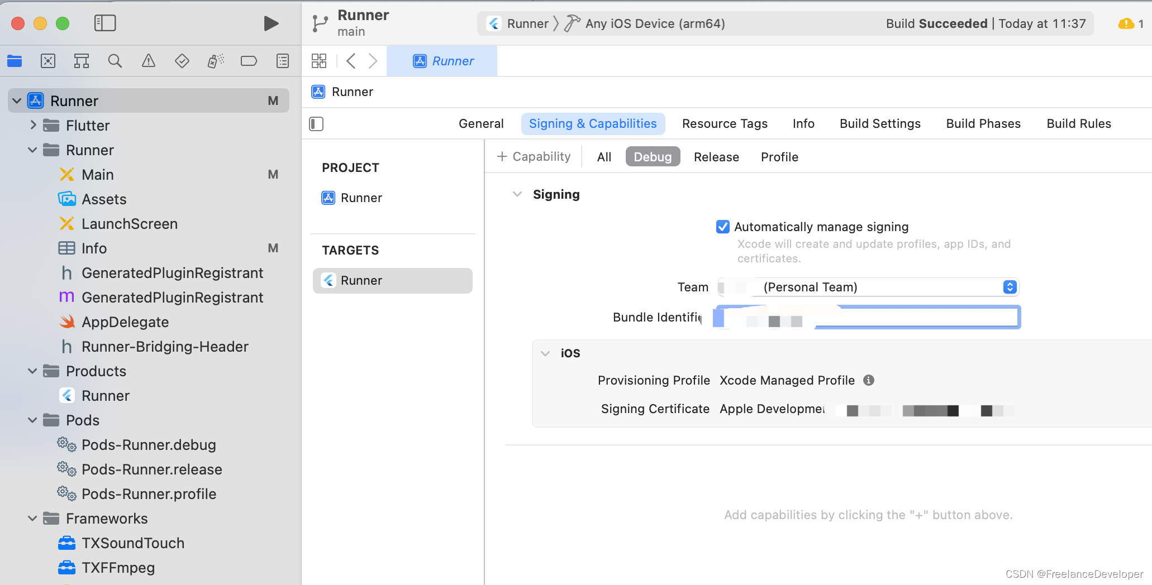Open the Breakpoint navigator tag icon
The height and width of the screenshot is (585, 1152).
(249, 61)
